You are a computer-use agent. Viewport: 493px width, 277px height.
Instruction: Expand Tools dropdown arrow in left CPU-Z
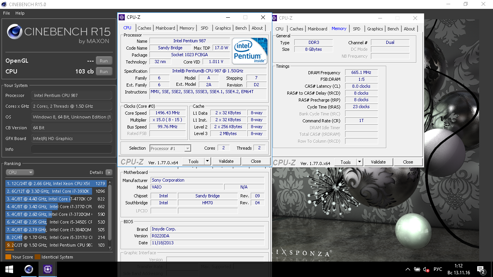point(207,161)
